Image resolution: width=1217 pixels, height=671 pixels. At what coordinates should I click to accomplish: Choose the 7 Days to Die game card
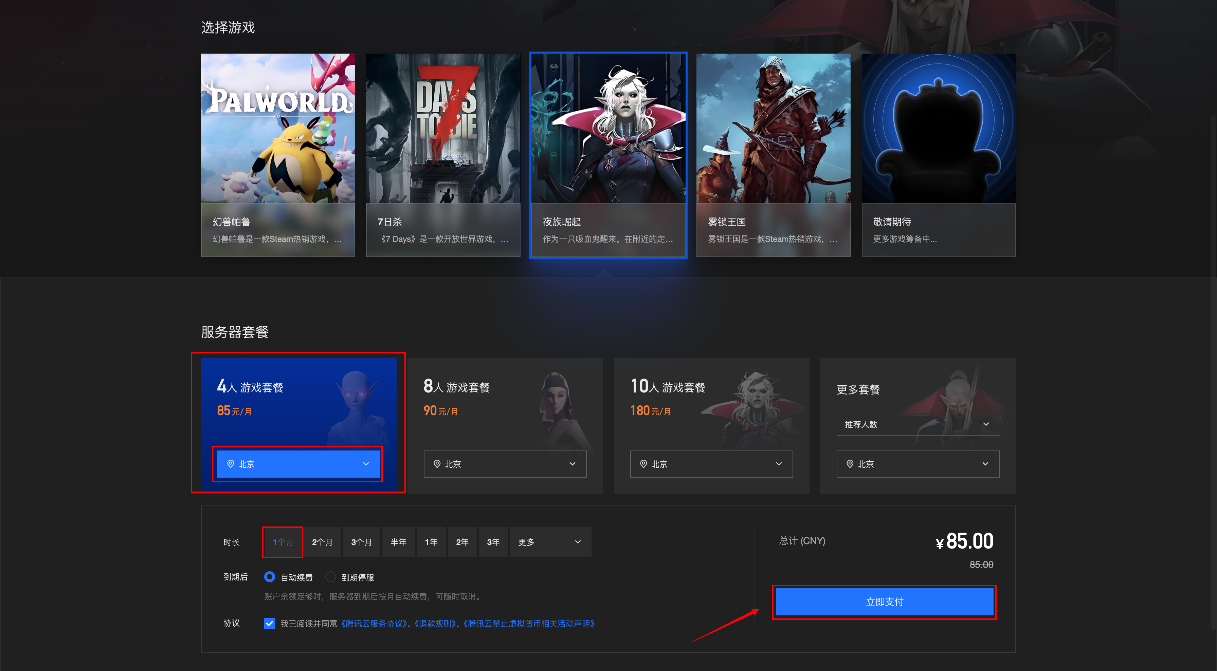coord(443,155)
